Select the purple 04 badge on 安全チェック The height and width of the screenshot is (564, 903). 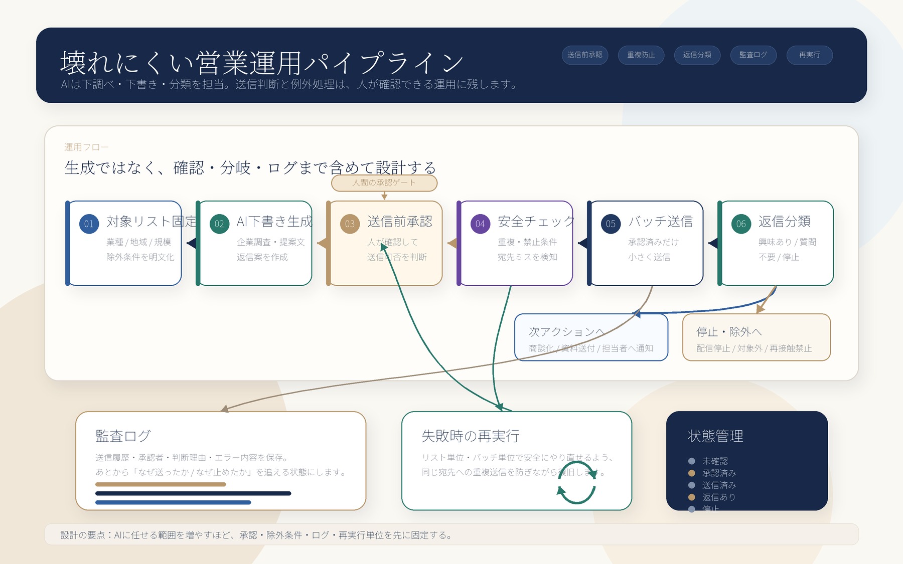click(480, 224)
